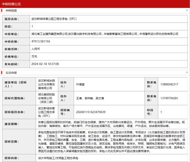
Task: Select the 中标单位 company list text
Action: tap(105, 34)
